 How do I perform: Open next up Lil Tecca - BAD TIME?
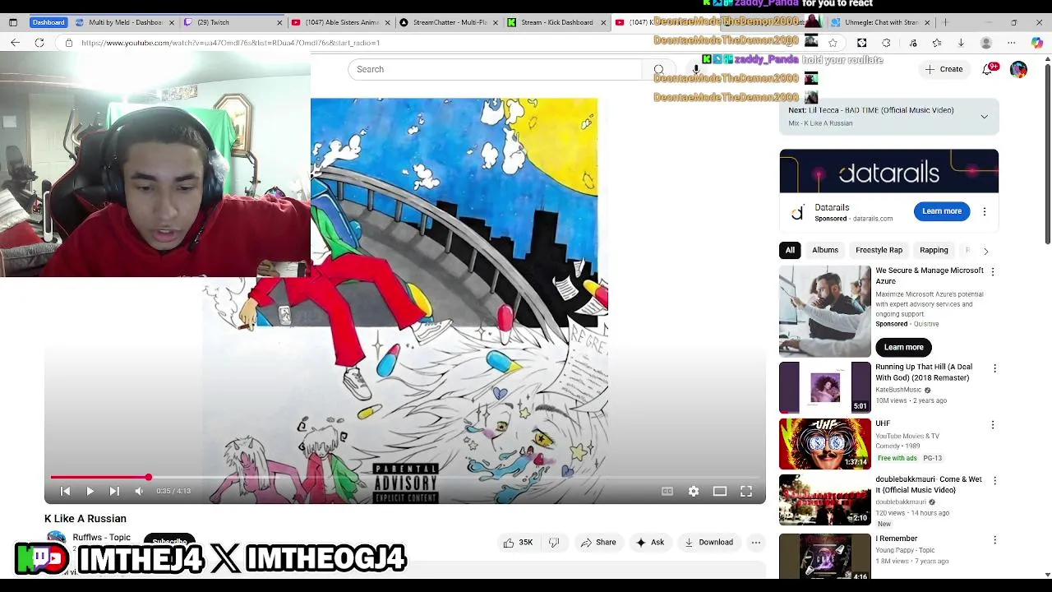(x=870, y=110)
